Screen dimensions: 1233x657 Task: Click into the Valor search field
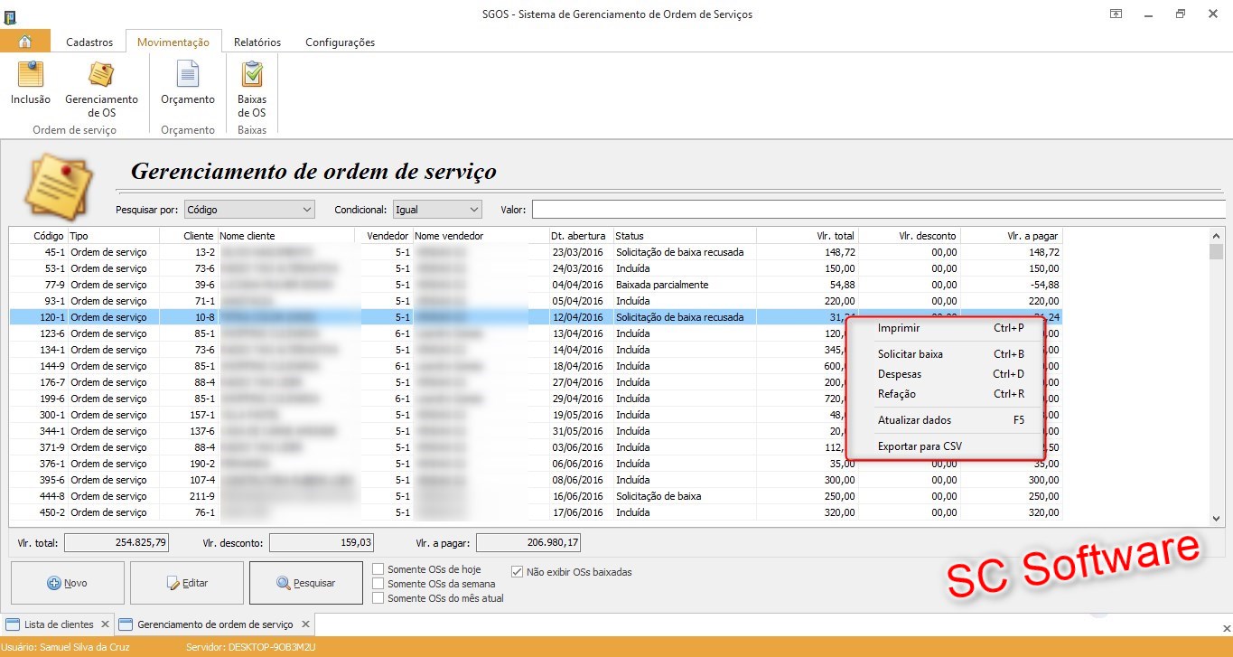[878, 210]
